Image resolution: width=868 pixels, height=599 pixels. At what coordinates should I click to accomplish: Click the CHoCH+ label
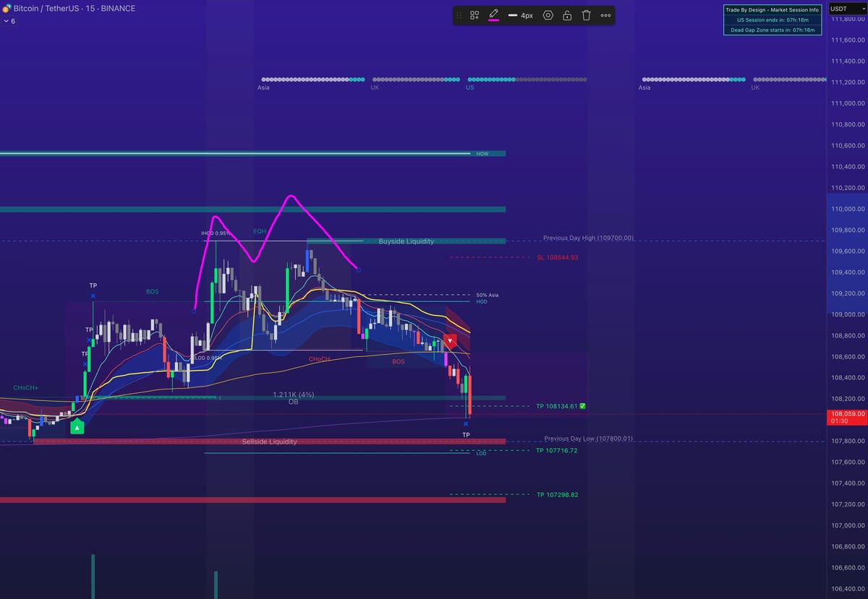click(25, 388)
